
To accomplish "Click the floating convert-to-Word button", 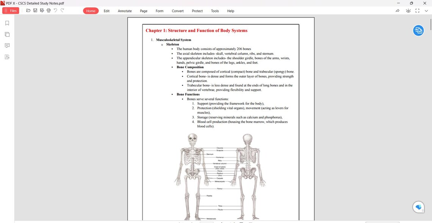I will point(418,30).
